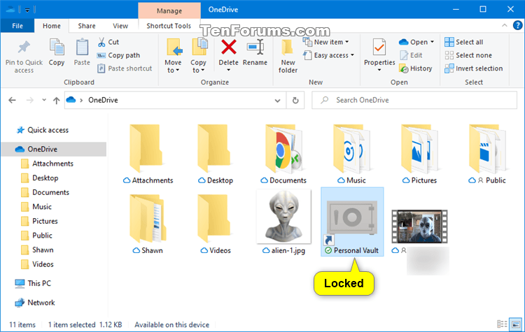This screenshot has height=332, width=525.
Task: Click the Manage contextual tab
Action: coord(169,10)
